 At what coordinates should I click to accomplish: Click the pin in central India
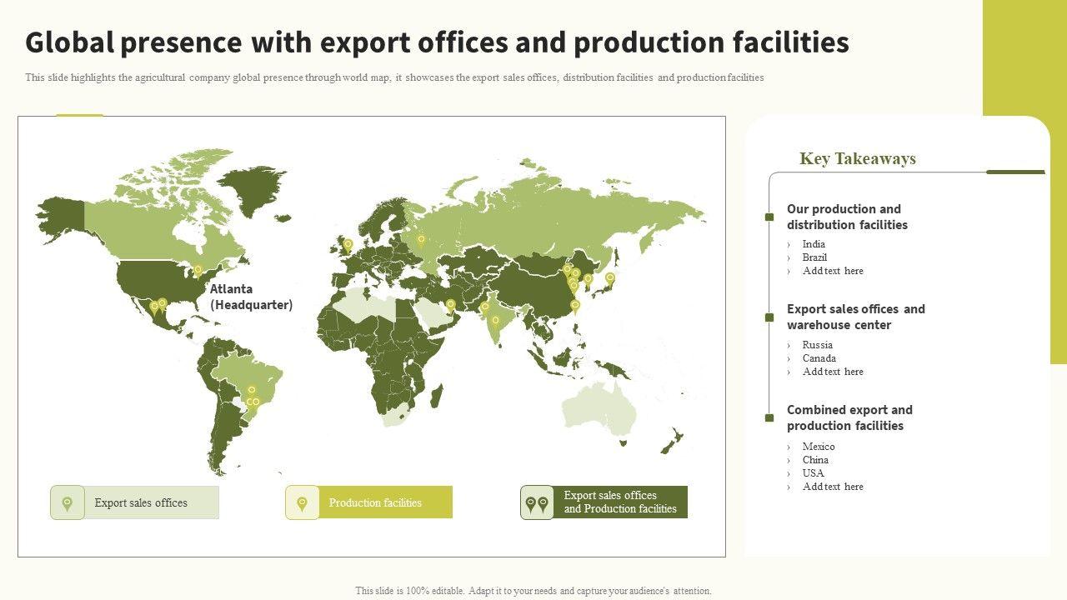pyautogui.click(x=495, y=320)
